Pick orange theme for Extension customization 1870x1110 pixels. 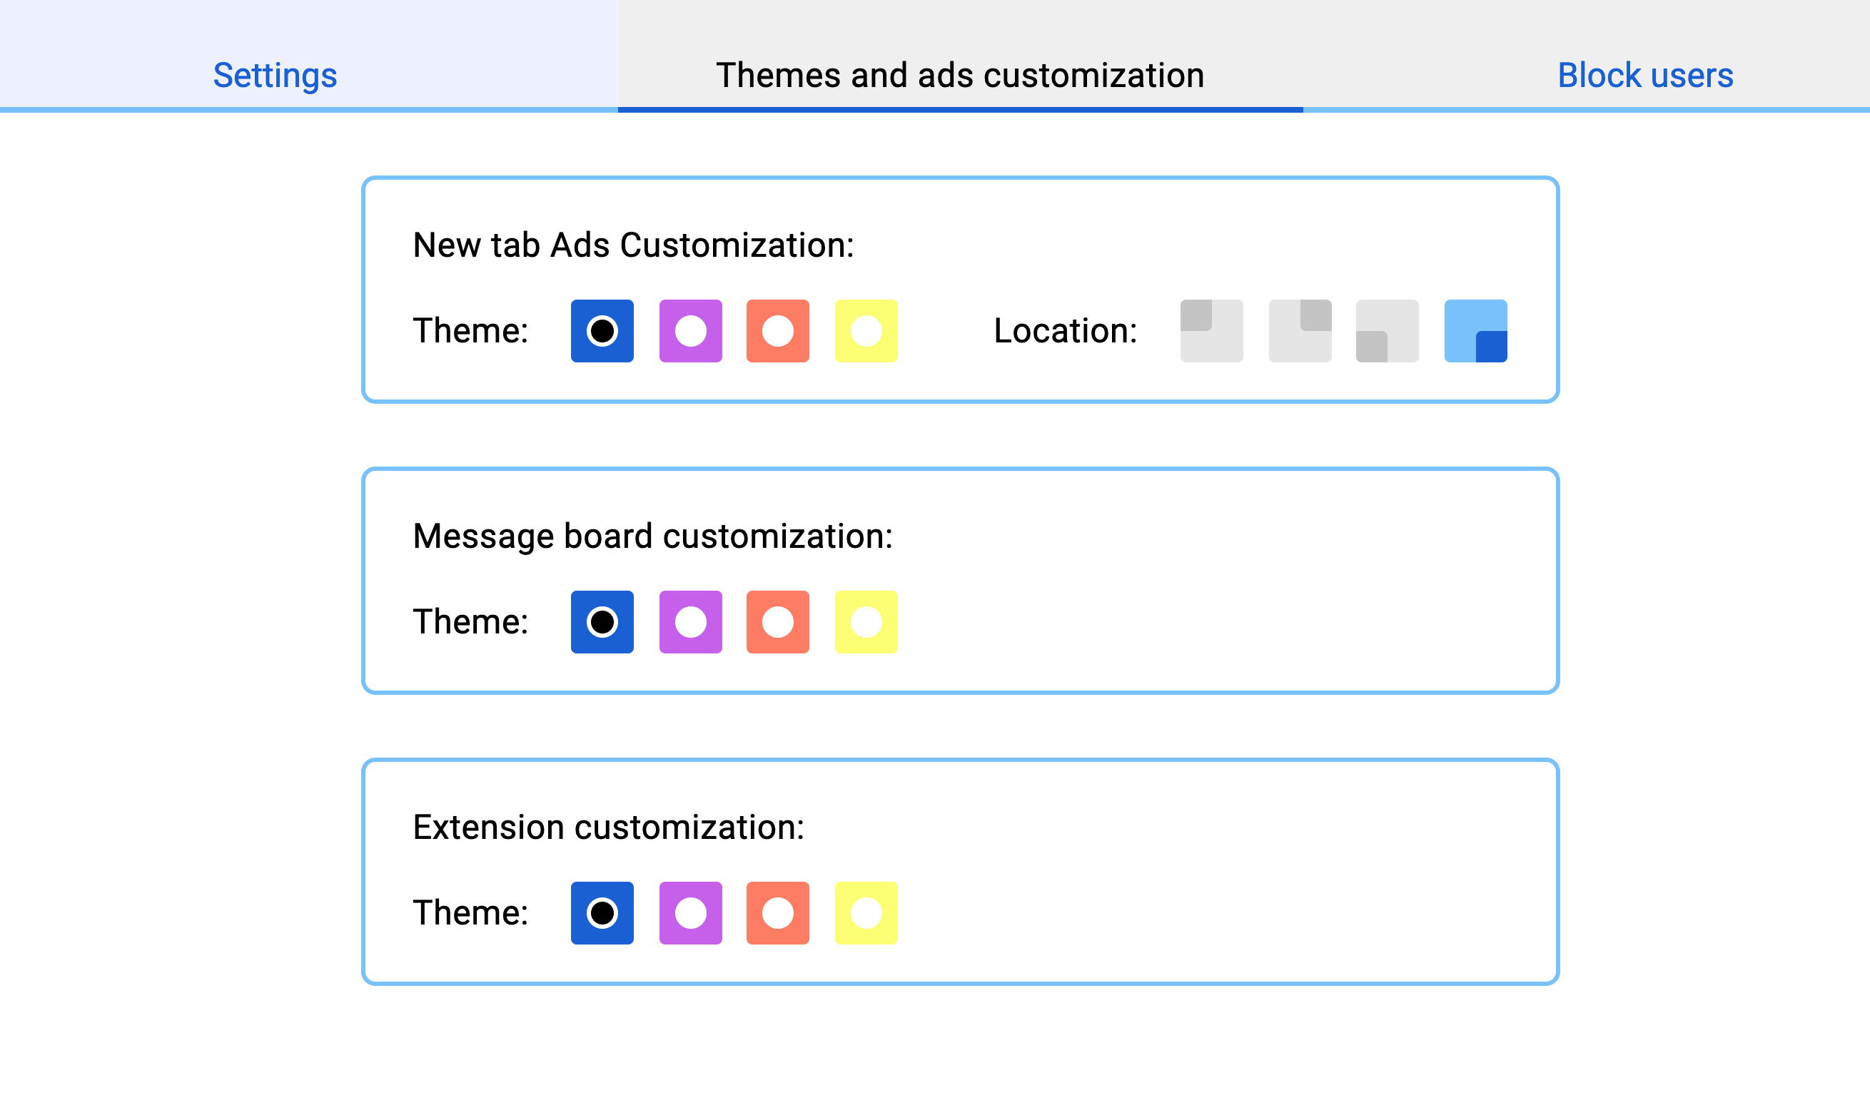(777, 912)
